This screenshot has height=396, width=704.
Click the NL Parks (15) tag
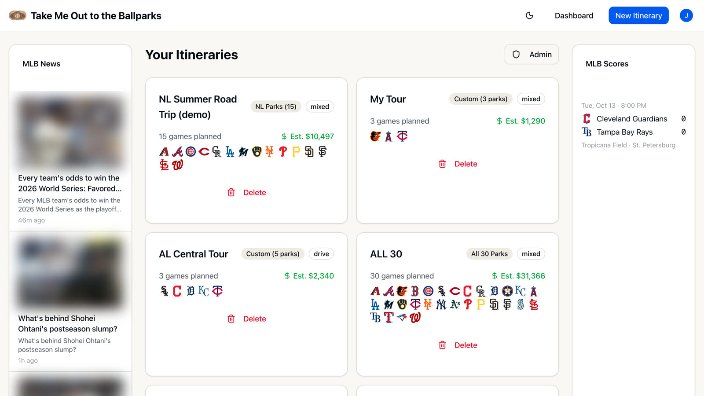click(276, 106)
